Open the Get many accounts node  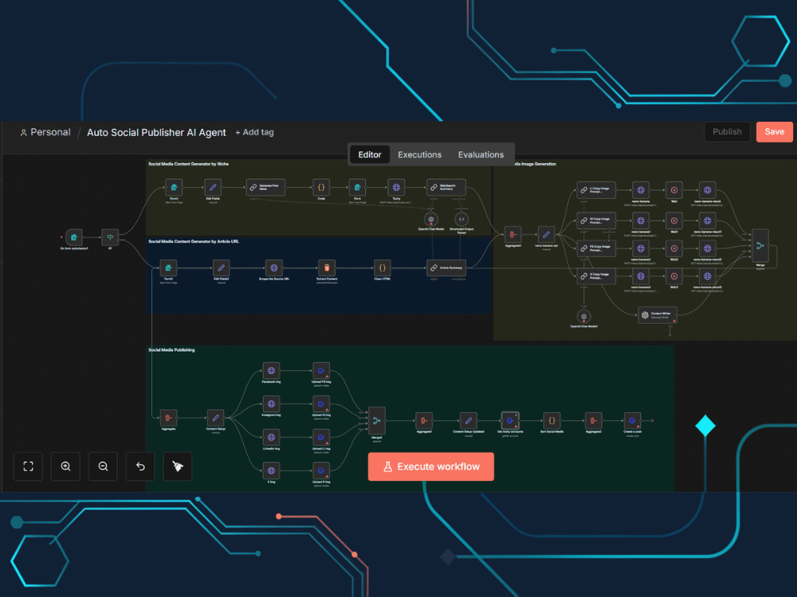pyautogui.click(x=510, y=420)
